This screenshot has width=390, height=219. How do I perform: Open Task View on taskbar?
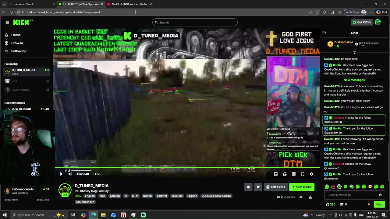click(73, 215)
